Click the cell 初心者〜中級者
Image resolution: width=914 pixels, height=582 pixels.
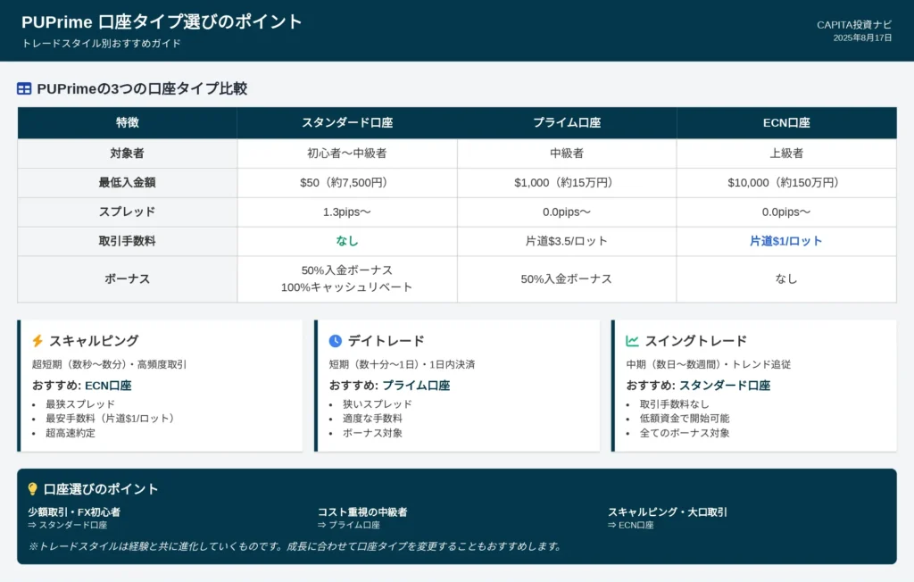[347, 154]
